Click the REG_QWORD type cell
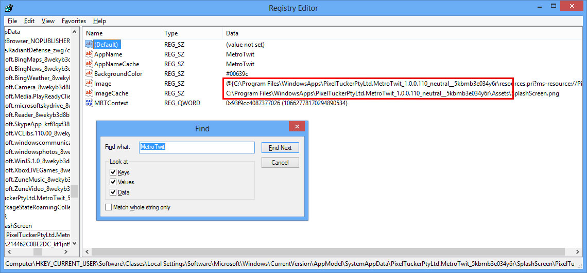587x273 pixels. click(x=182, y=103)
